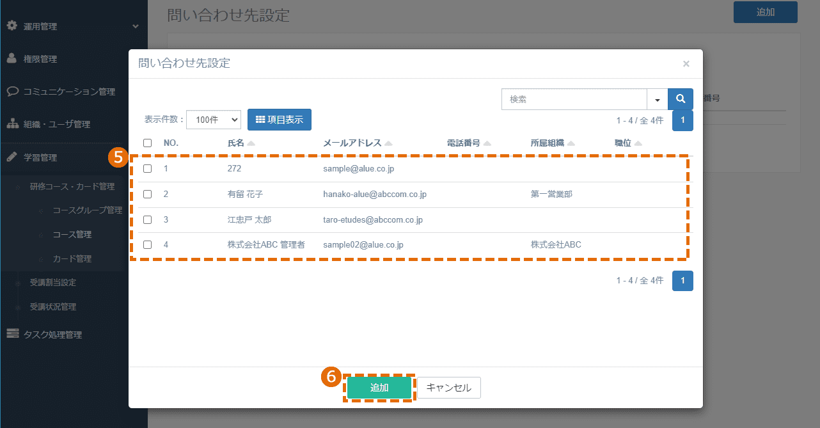
Task: Click into the 検索 input field
Action: 574,99
